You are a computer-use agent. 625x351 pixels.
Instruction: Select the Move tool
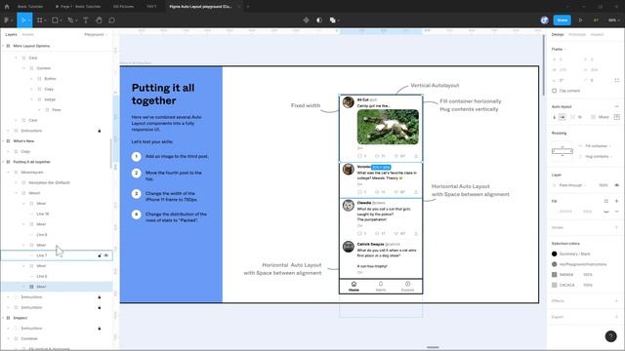[x=23, y=19]
